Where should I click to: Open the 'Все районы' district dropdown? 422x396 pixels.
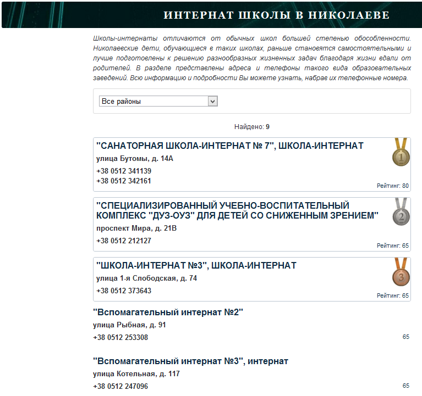[158, 101]
